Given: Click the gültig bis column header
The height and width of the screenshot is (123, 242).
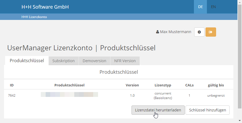Looking at the screenshot, I should pos(216,85).
